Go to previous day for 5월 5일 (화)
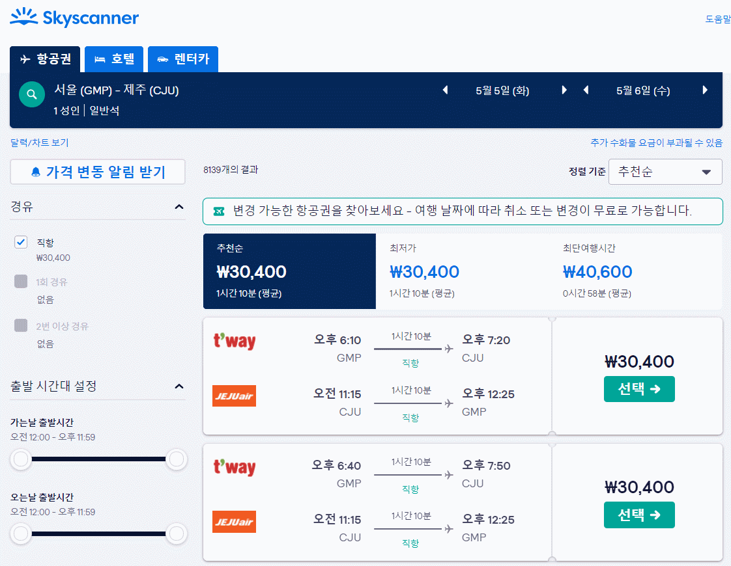The width and height of the screenshot is (731, 566). [x=445, y=90]
